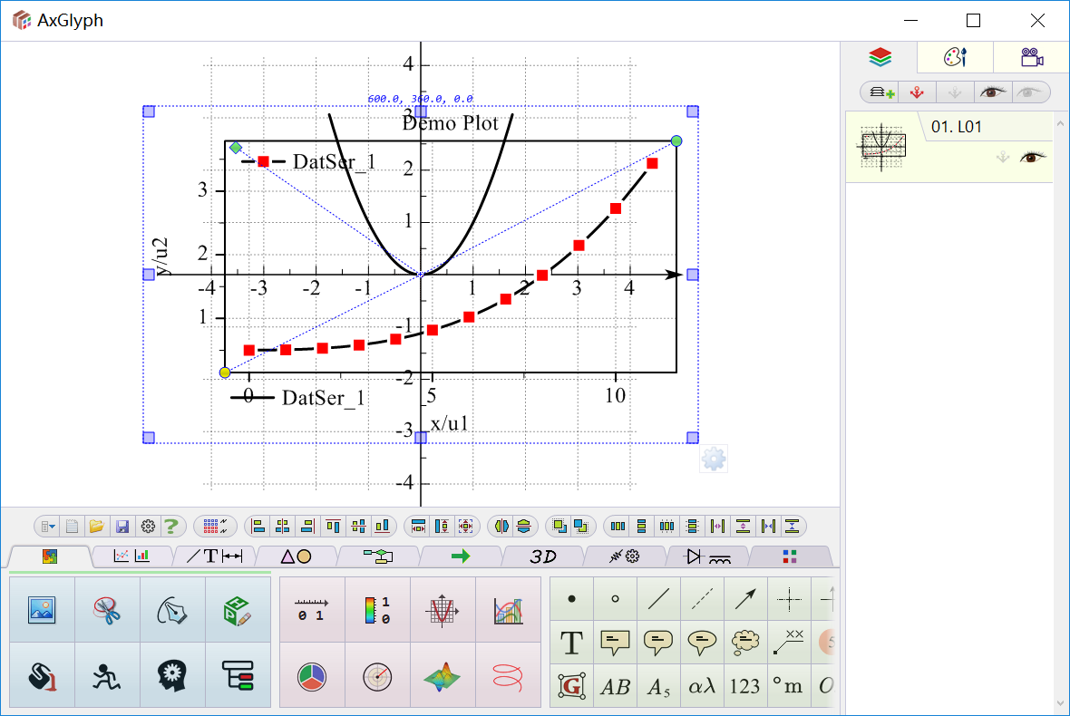The width and height of the screenshot is (1070, 716).
Task: Open the triangle and circle shapes tab
Action: 297,556
